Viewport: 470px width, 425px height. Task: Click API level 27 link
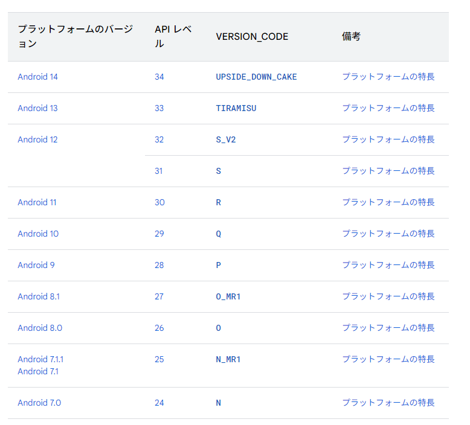pos(159,297)
